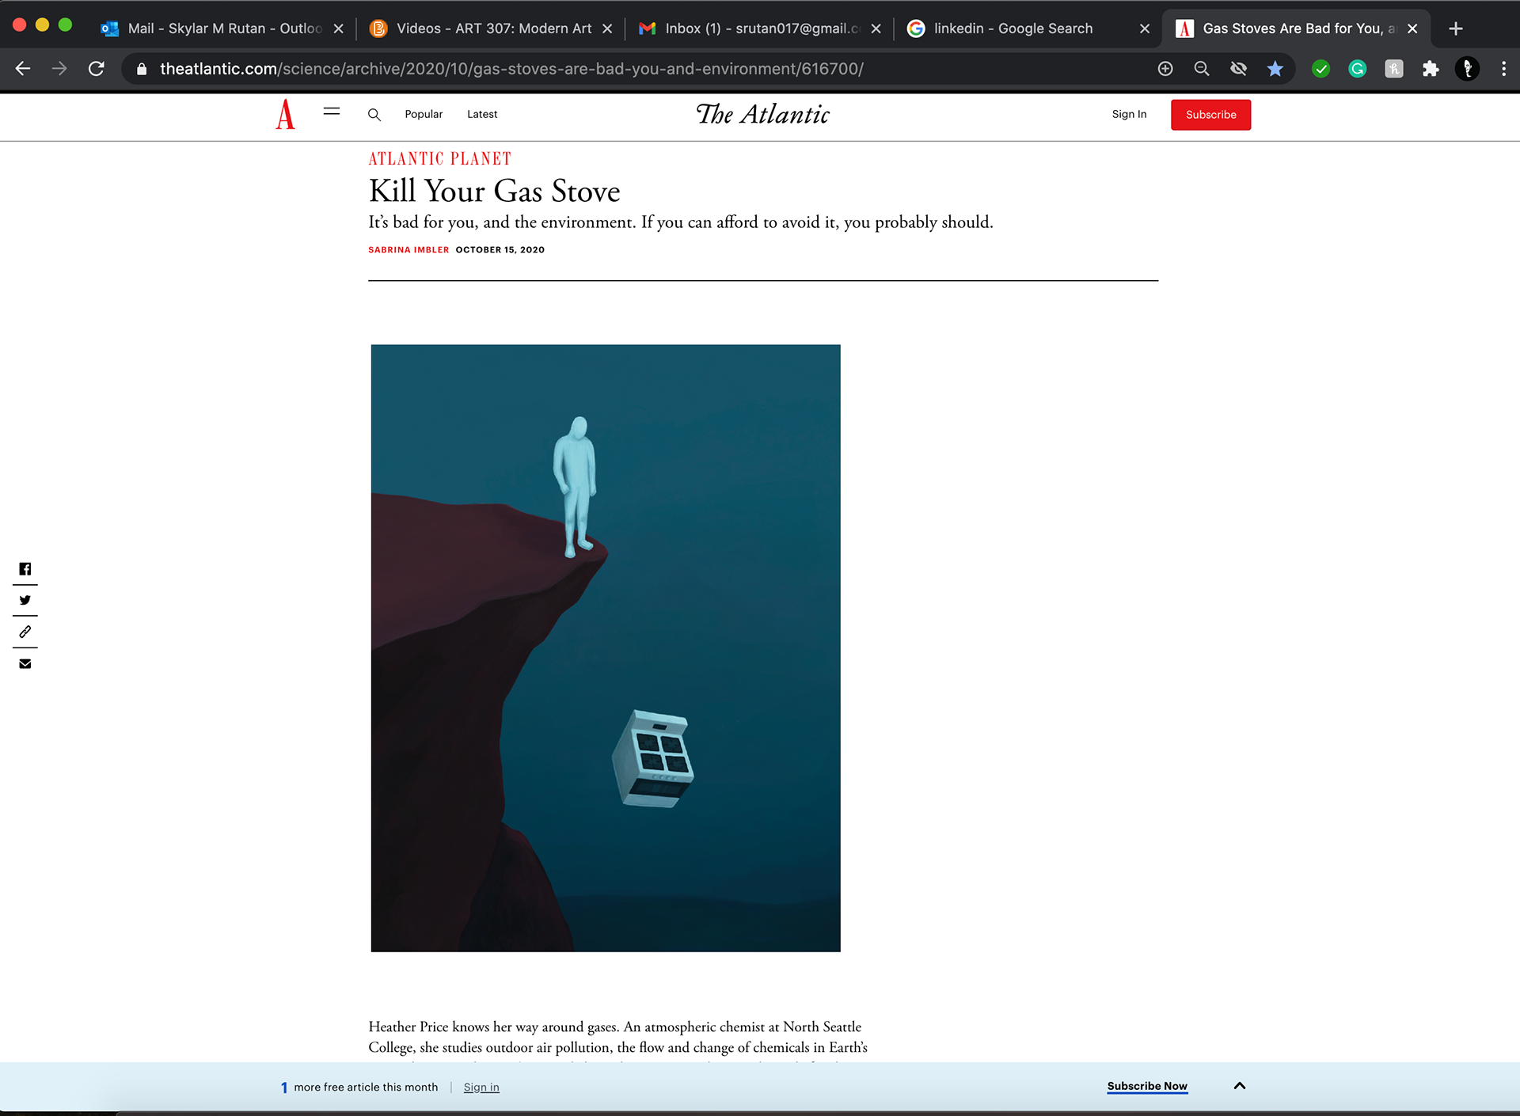Viewport: 1520px width, 1116px height.
Task: Share article on Twitter
Action: coord(25,600)
